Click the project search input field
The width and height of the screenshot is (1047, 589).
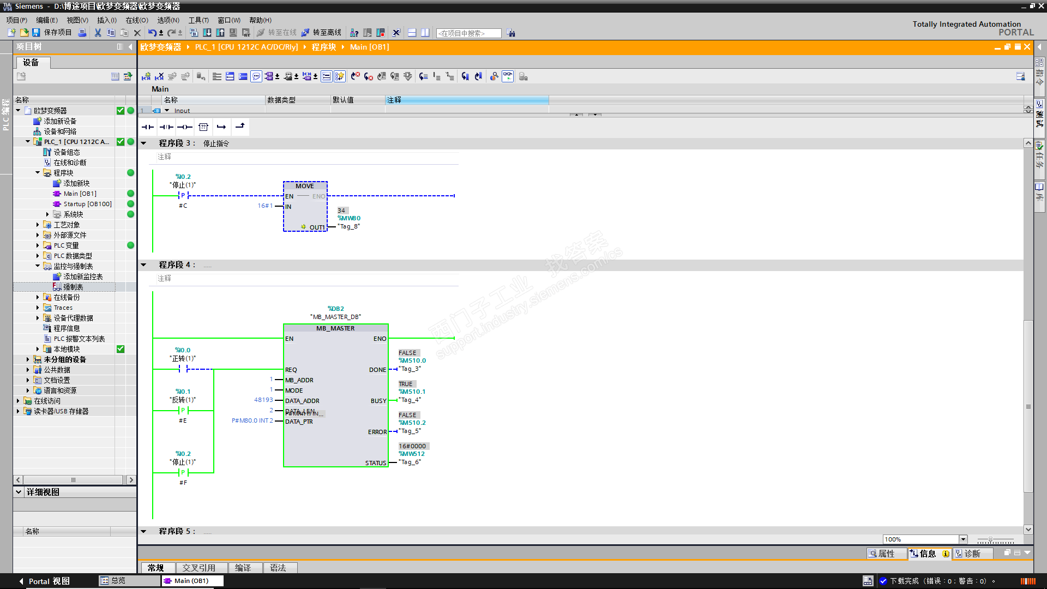[x=468, y=33]
